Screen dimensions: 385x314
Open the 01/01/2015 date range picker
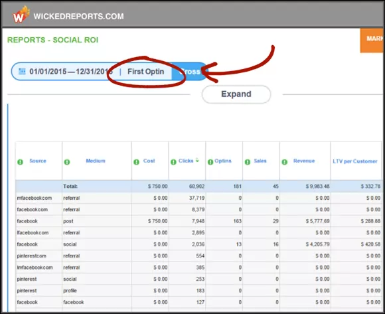(x=71, y=72)
